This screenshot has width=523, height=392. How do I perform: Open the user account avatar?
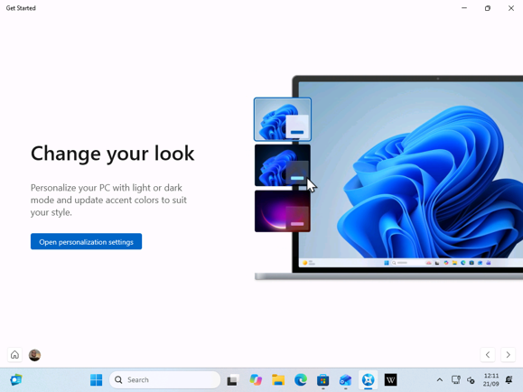[34, 355]
